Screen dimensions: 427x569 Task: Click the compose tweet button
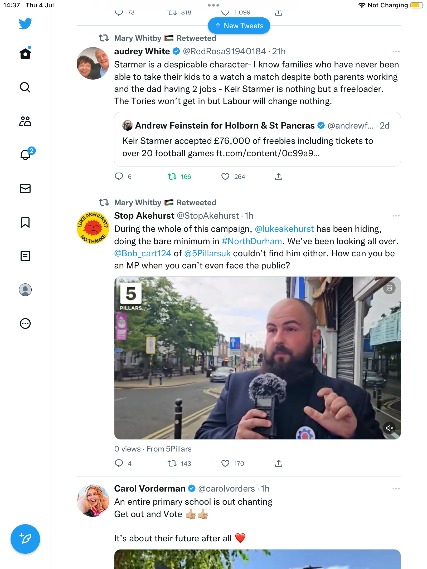coord(25,539)
